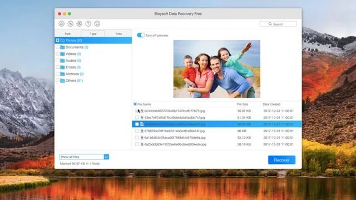Click the Videos folder icon
This screenshot has height=200, width=356.
62,54
